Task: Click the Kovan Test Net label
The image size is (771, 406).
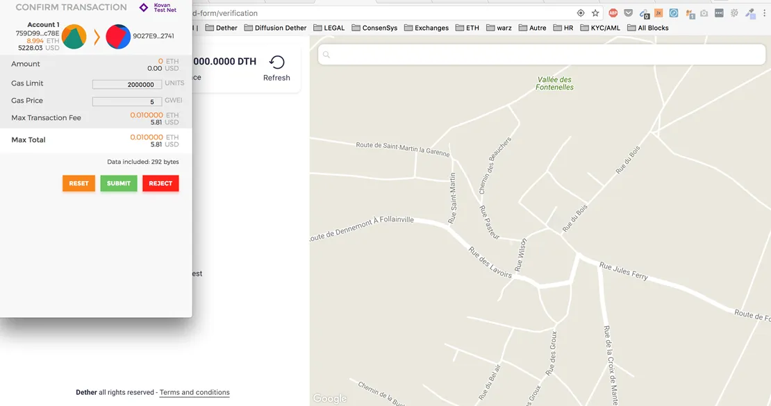Action: click(x=165, y=8)
